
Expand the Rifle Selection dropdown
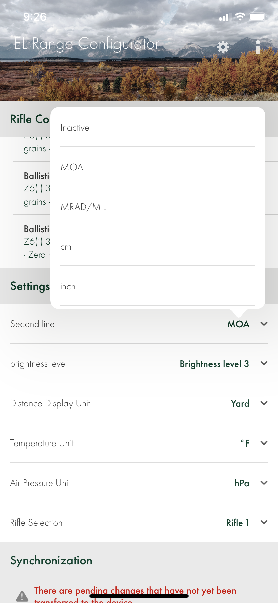(x=264, y=523)
